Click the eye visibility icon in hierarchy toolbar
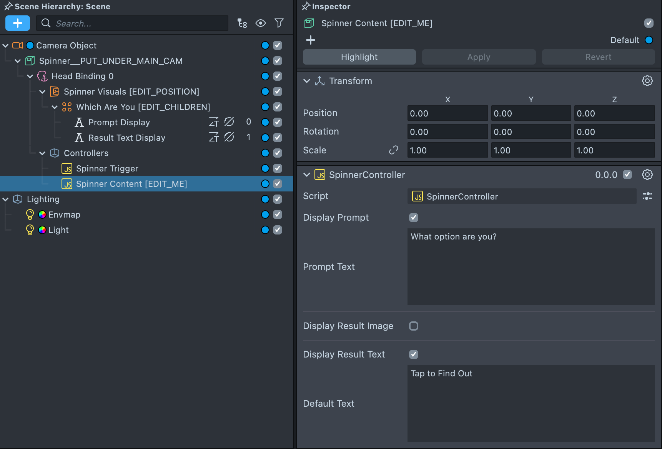This screenshot has height=449, width=662. [260, 23]
